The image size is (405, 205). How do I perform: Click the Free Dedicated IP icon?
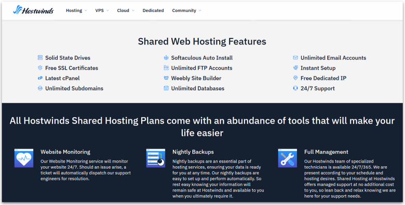point(295,78)
